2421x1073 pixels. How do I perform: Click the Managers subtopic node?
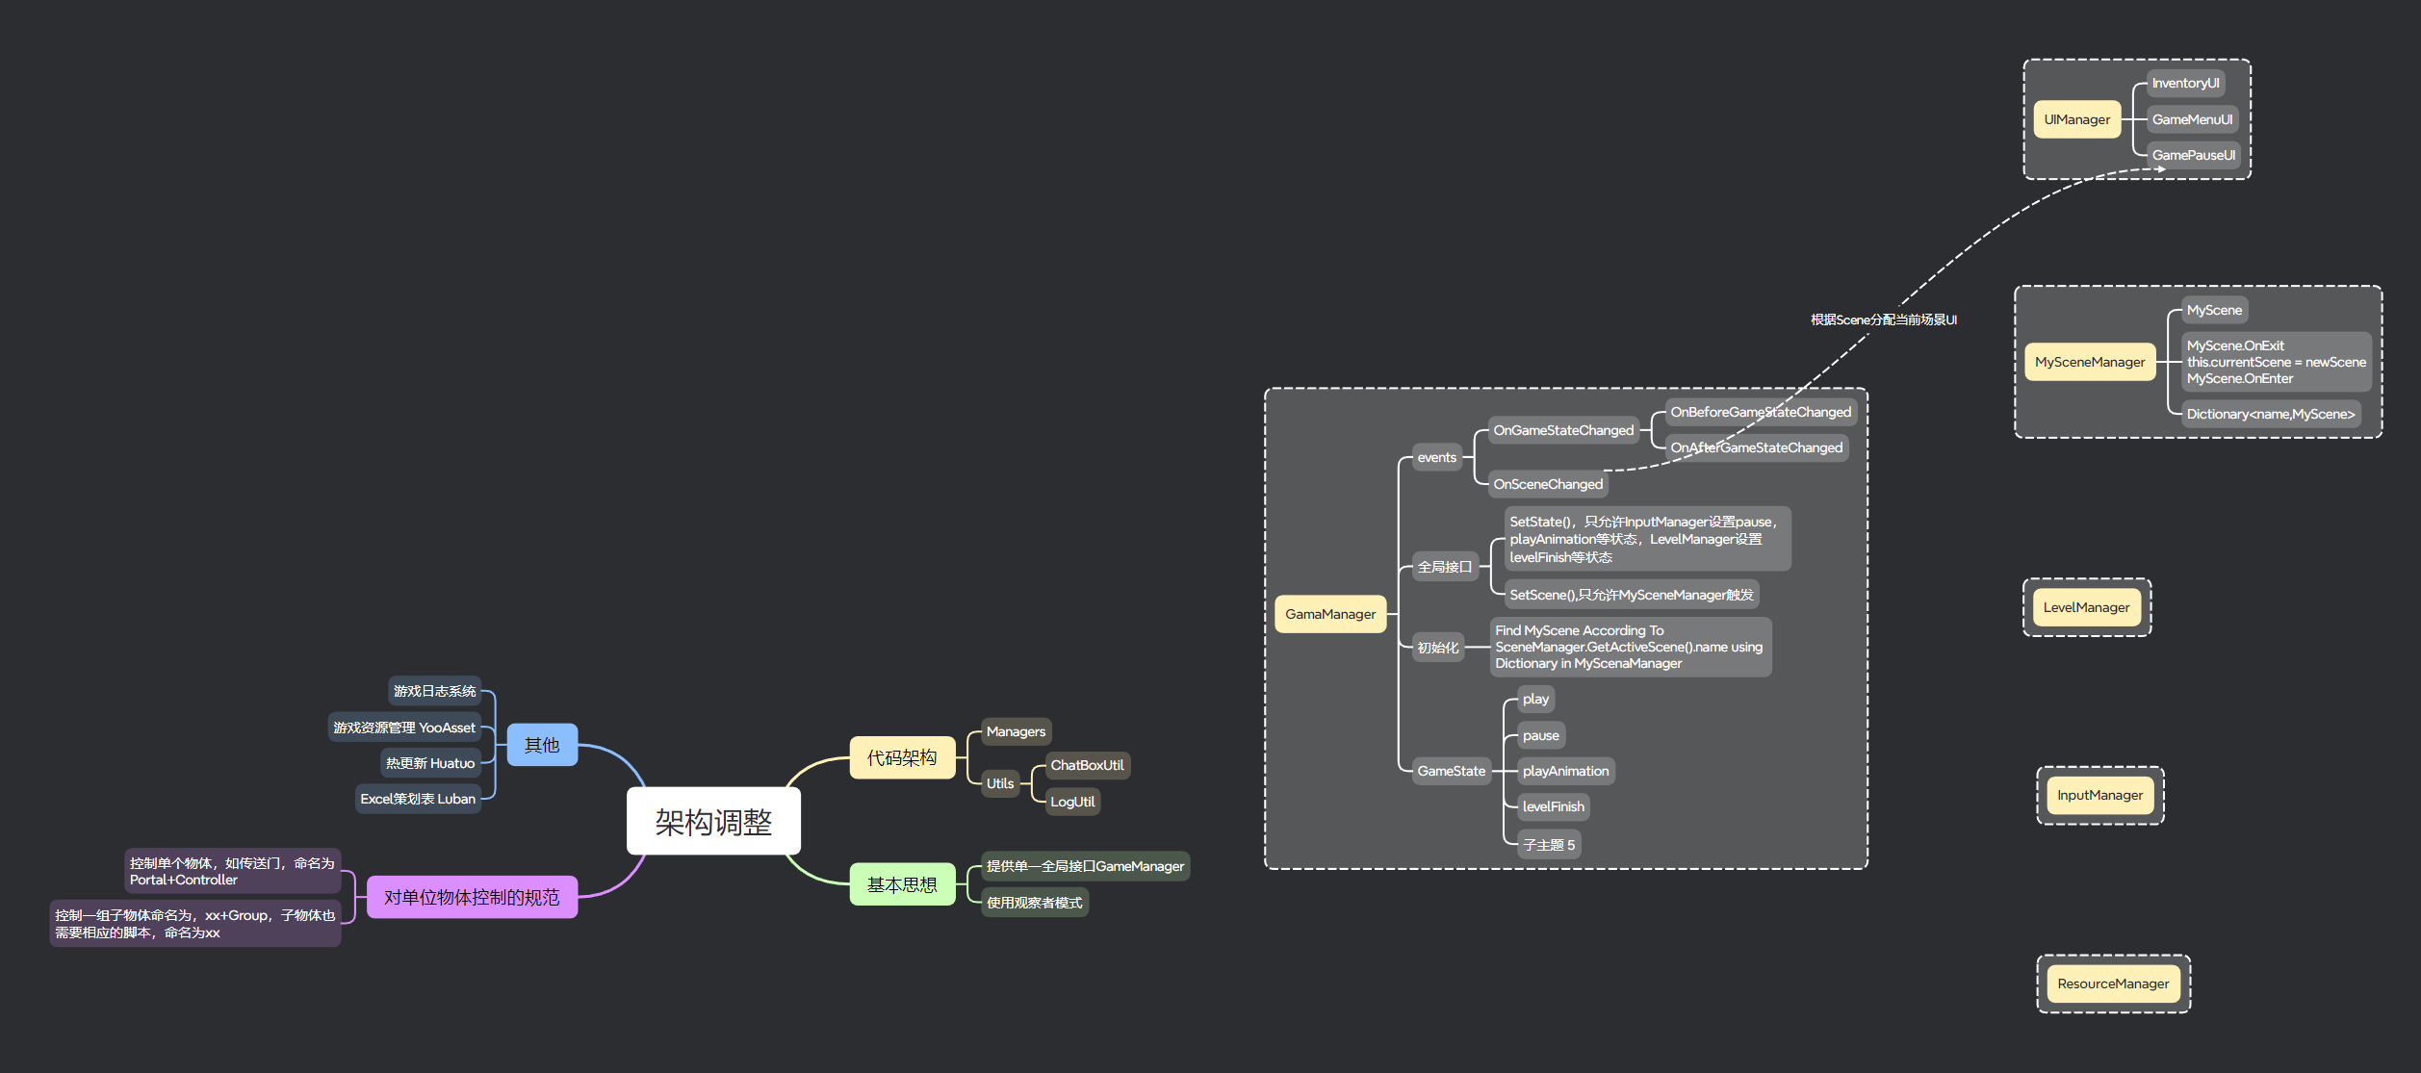(x=1016, y=731)
